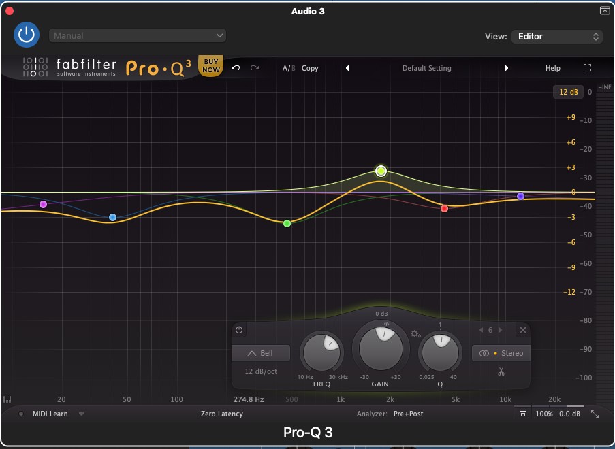615x449 pixels.
Task: Open the Analyzer Pre+Post settings
Action: [409, 414]
